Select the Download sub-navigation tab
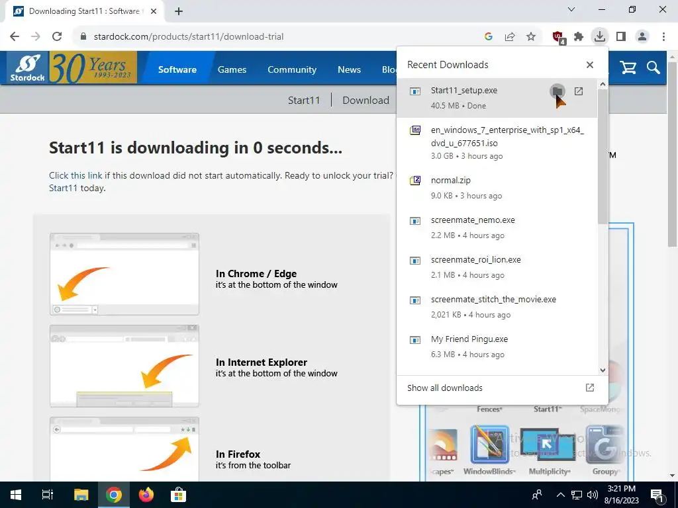Viewport: 678px width, 508px height. pyautogui.click(x=365, y=101)
